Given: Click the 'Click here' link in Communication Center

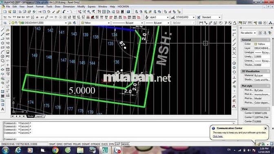Looking at the screenshot, I should coord(218,136).
